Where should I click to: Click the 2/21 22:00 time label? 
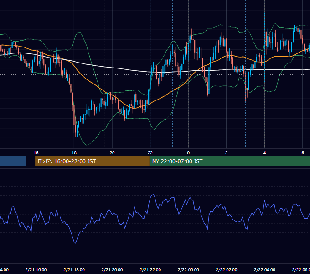(x=150, y=269)
